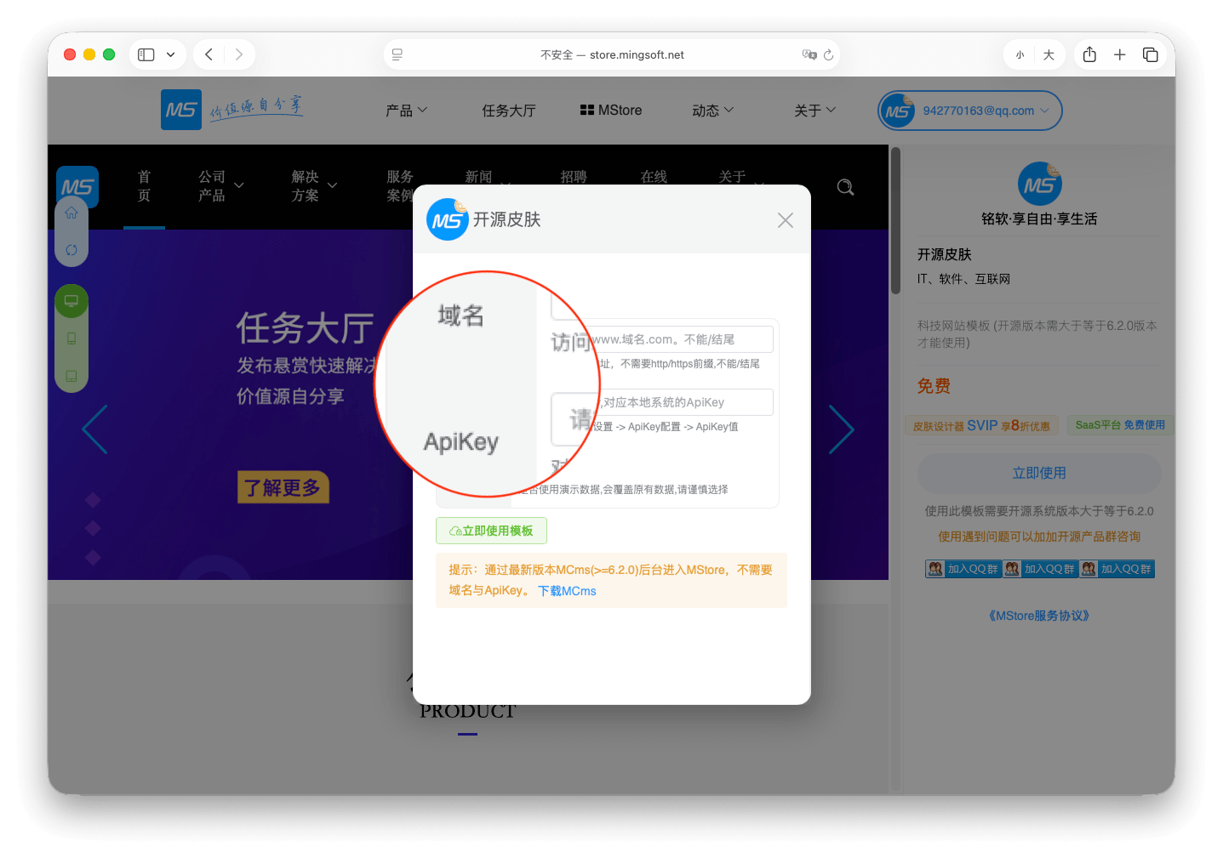Viewport: 1223px width, 858px height.
Task: Toggle the Safari sidebar
Action: point(146,54)
